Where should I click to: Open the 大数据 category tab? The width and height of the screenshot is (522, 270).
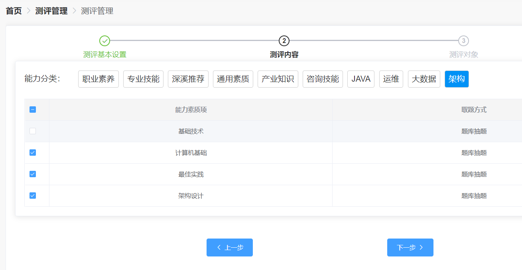tap(424, 79)
